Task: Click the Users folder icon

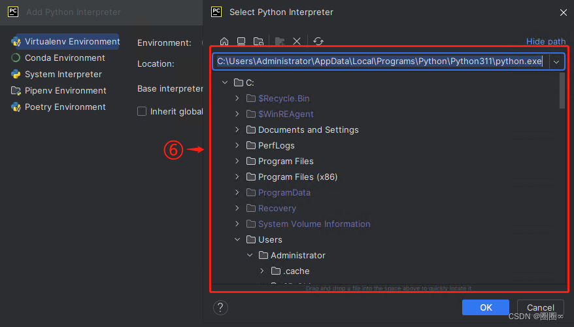Action: [x=251, y=239]
